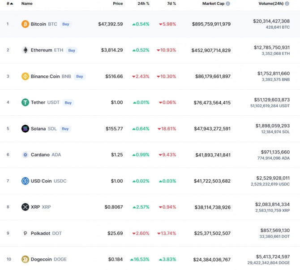The image size is (300, 270).
Task: Sort by the Name column header
Action: coord(27,4)
